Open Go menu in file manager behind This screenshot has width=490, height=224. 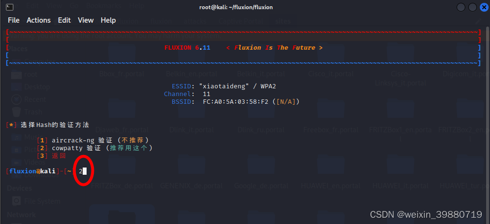[74, 6]
